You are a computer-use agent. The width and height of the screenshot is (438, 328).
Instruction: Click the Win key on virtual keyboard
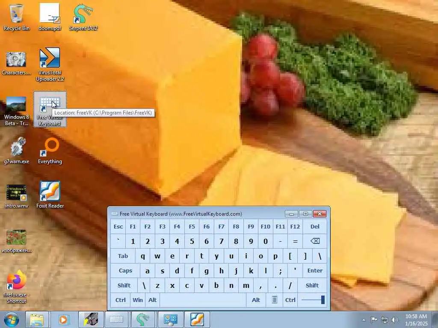tap(137, 300)
